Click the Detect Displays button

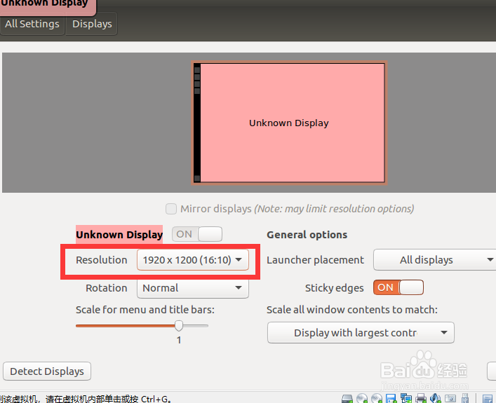click(47, 371)
